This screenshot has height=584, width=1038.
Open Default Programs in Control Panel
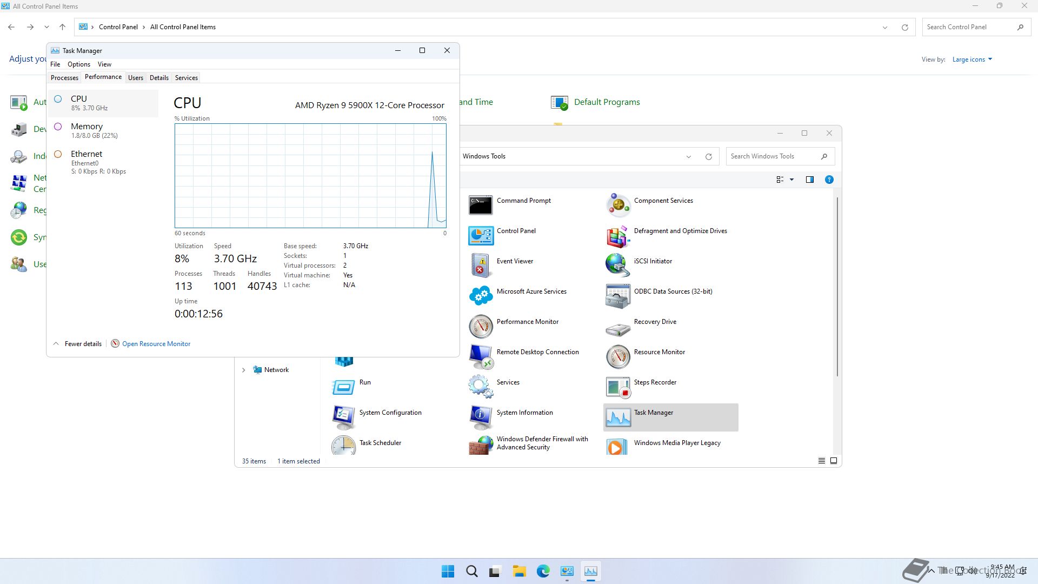[x=595, y=102]
